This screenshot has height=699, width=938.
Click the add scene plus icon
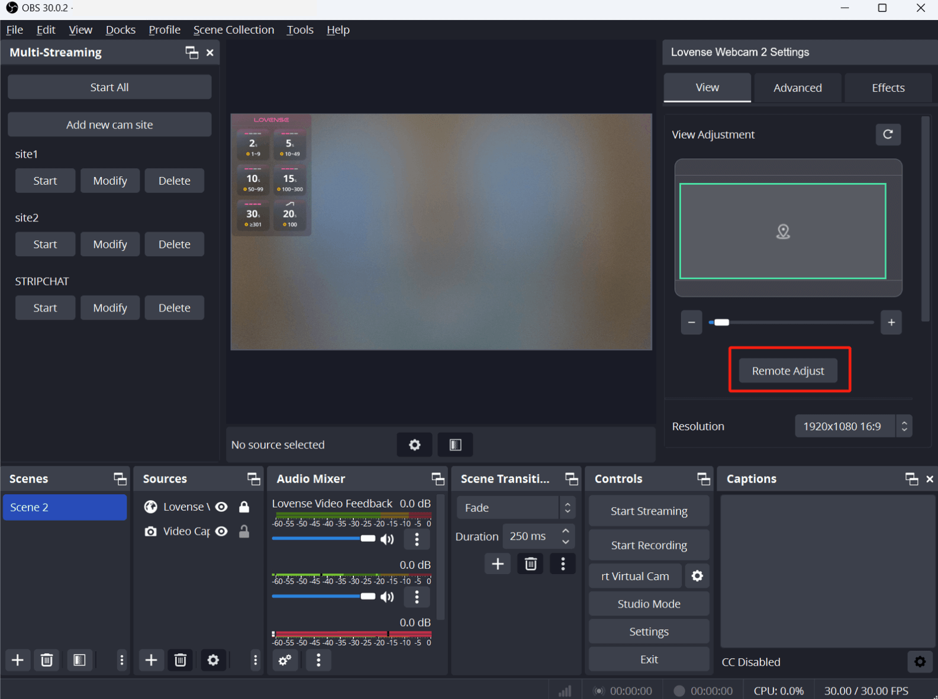coord(18,660)
